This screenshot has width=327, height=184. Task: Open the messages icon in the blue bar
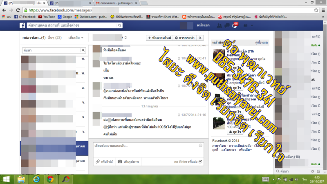pyautogui.click(x=227, y=25)
